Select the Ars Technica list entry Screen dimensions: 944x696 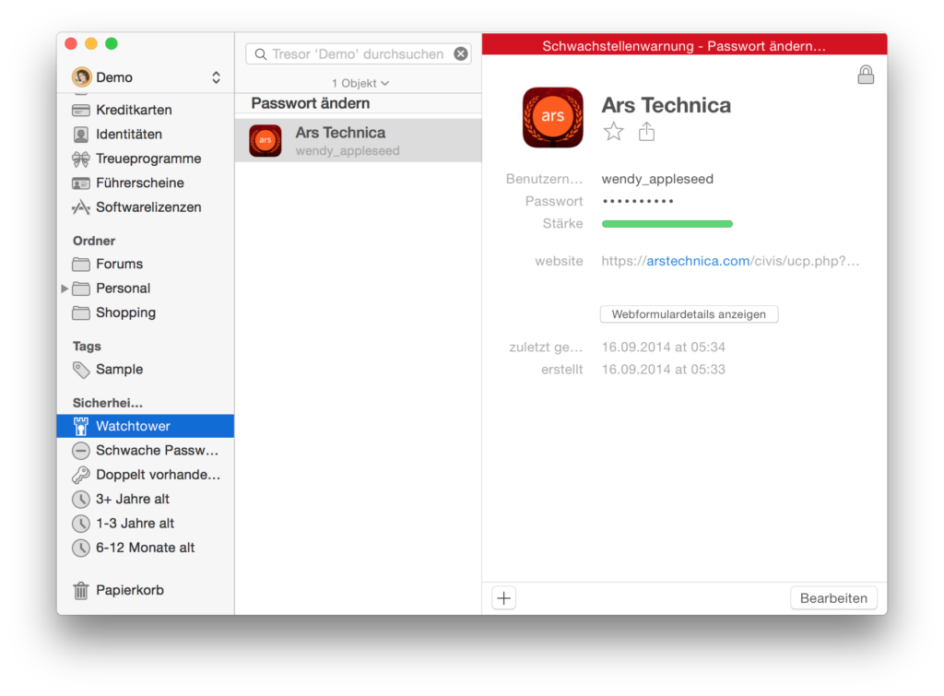pyautogui.click(x=359, y=141)
